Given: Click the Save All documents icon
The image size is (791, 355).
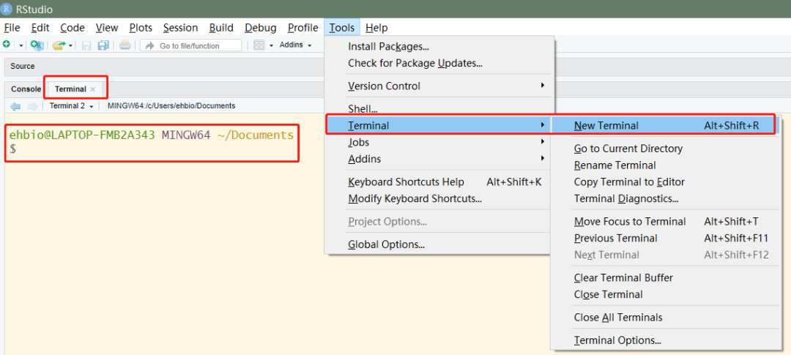Looking at the screenshot, I should point(103,45).
